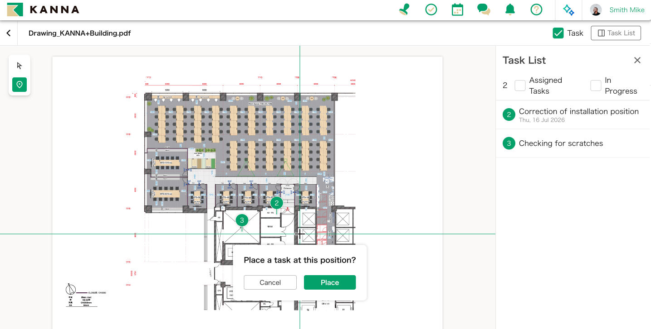Select the task pin placement tool

tap(20, 85)
